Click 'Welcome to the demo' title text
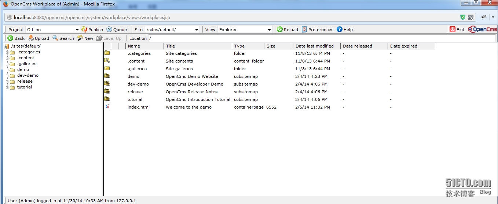The width and height of the screenshot is (498, 204). click(x=188, y=107)
